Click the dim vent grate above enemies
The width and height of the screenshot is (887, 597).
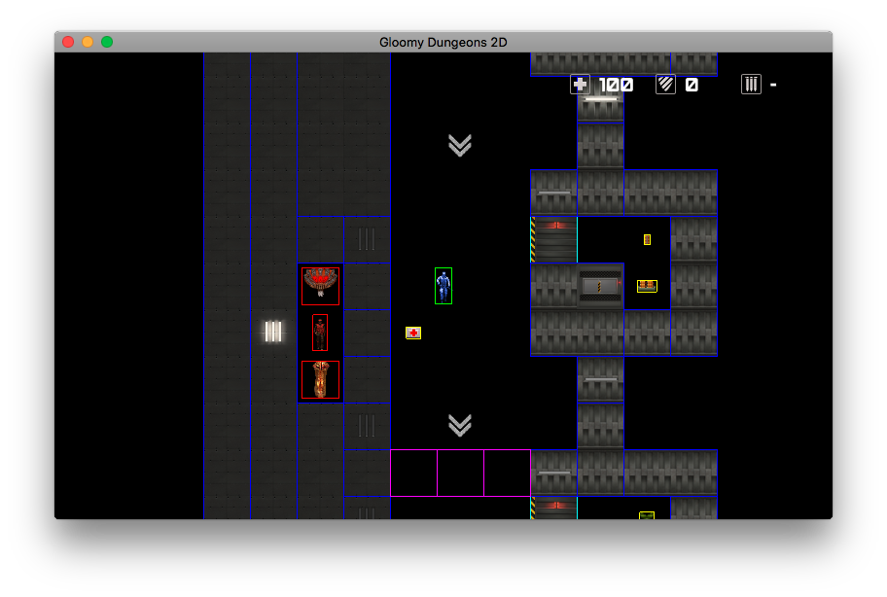pyautogui.click(x=367, y=239)
